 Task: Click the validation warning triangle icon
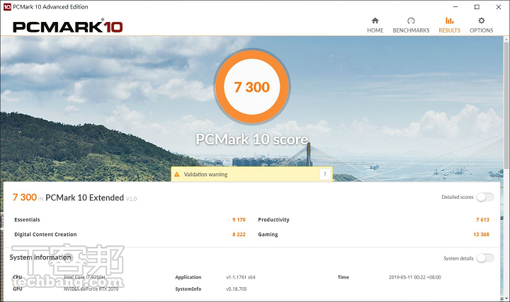click(177, 175)
